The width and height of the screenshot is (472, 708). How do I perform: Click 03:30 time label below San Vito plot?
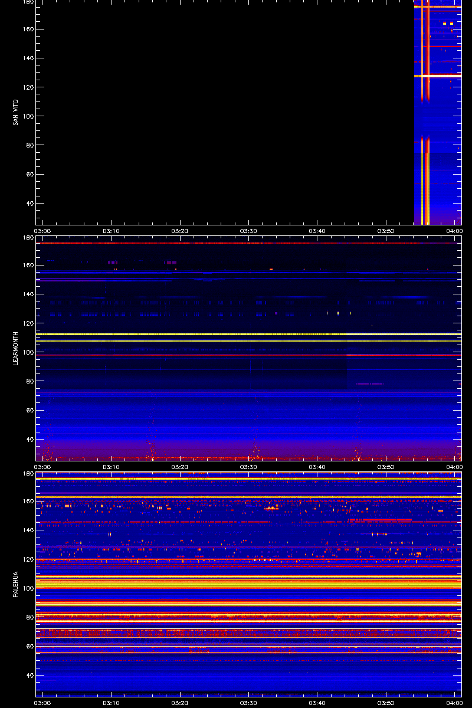point(248,231)
